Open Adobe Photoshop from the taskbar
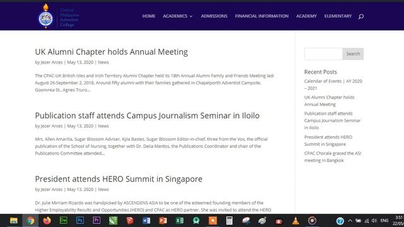Image resolution: width=404 pixels, height=227 pixels. tap(80, 221)
